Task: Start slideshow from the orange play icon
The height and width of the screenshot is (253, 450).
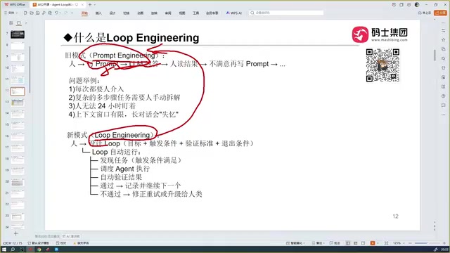Action: coord(373,243)
